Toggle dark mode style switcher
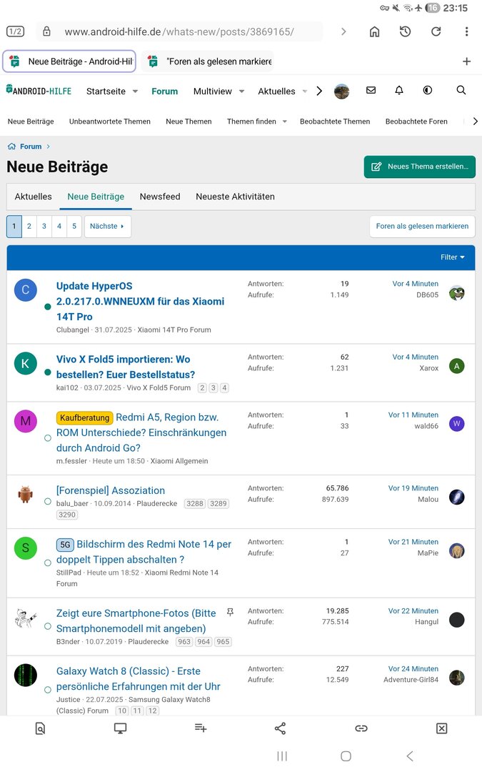Image resolution: width=482 pixels, height=772 pixels. coord(428,91)
